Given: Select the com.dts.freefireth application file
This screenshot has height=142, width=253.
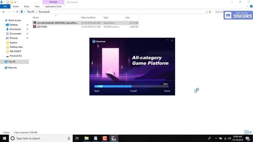Looking at the screenshot, I should 85,23.
